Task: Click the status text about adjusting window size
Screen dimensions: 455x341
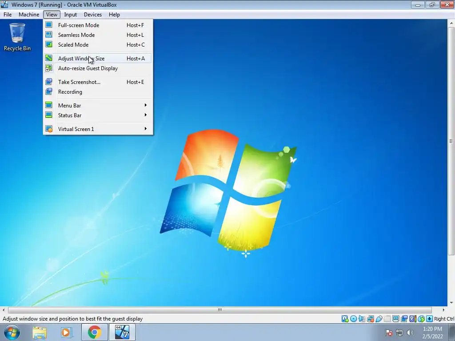Action: click(x=72, y=319)
